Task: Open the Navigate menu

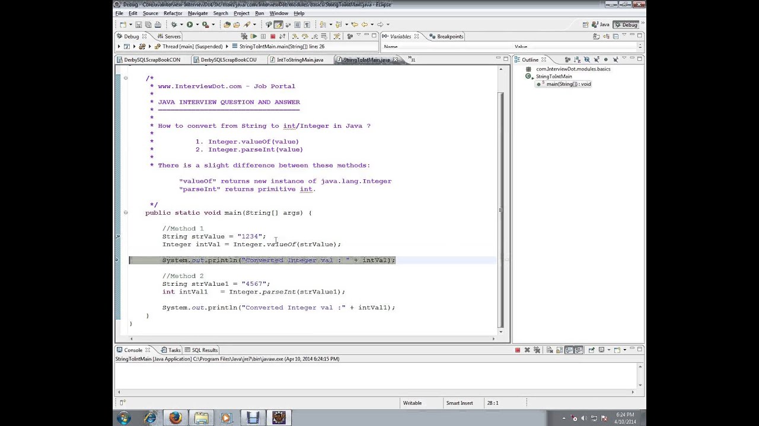Action: click(x=197, y=13)
